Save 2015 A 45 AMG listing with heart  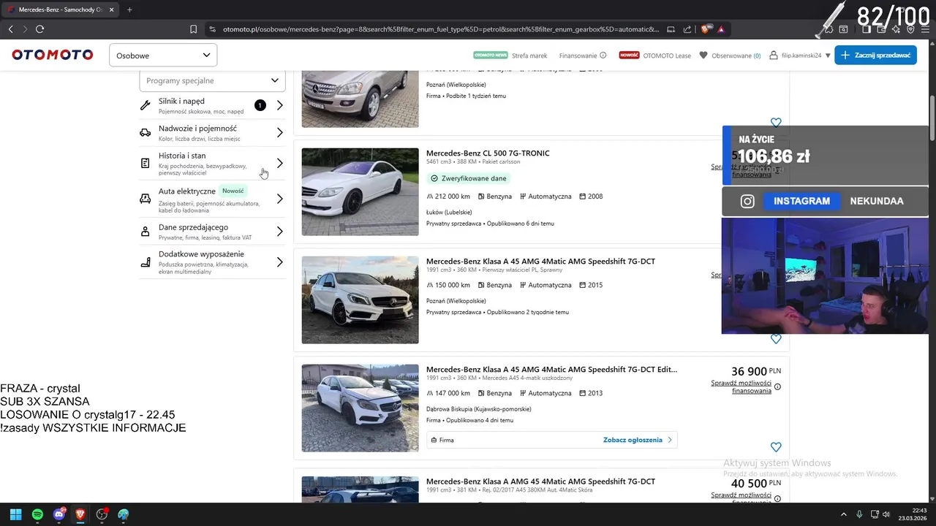click(776, 339)
